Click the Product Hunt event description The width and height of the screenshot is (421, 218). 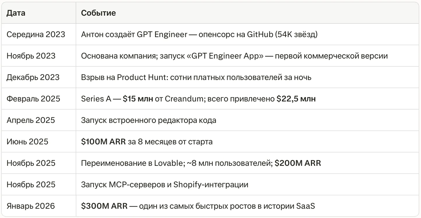(196, 77)
